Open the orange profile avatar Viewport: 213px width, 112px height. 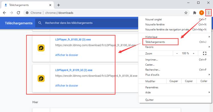point(202,13)
